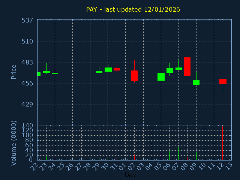Click the Volume (0000) axis title

(x=14, y=143)
